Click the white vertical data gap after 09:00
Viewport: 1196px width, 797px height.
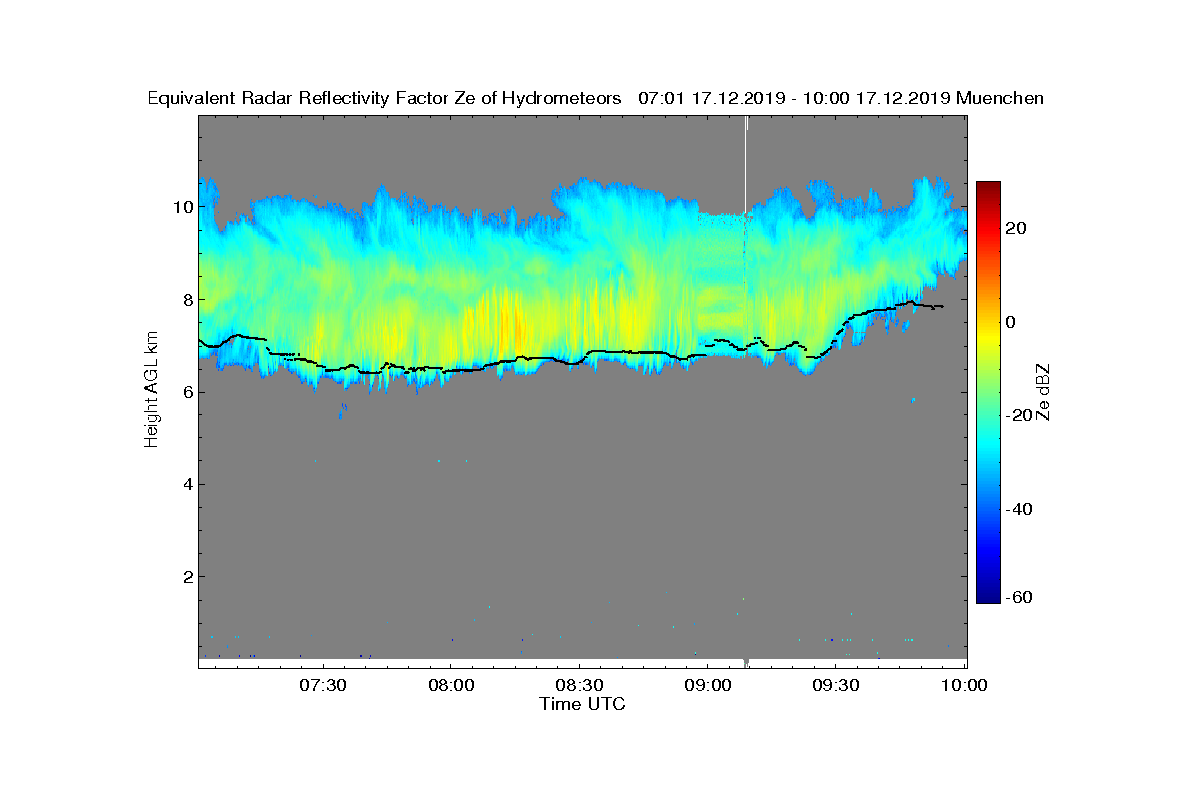click(746, 164)
